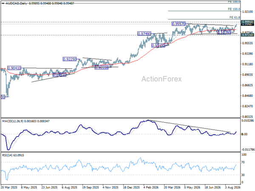
Task: Select the 25 Mar 2025 date label
Action: (x=9, y=187)
